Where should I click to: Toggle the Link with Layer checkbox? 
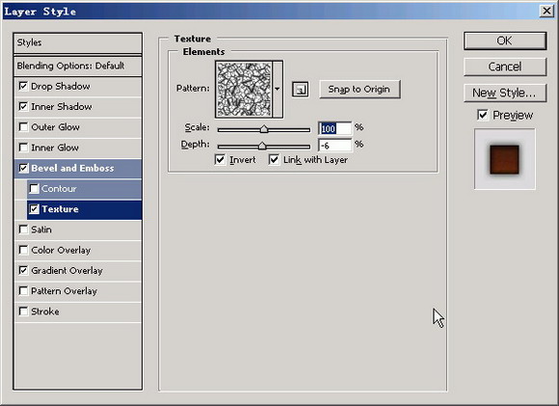click(x=274, y=159)
